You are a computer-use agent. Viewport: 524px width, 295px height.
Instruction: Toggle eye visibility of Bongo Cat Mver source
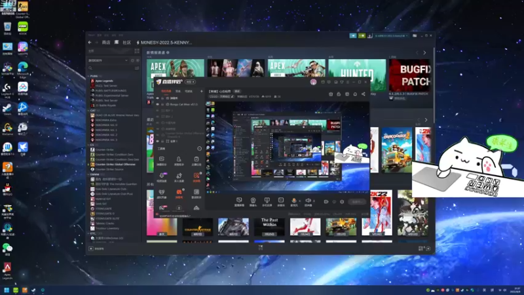(158, 104)
